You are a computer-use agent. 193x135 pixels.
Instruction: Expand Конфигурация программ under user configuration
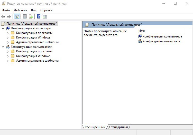click(8, 52)
